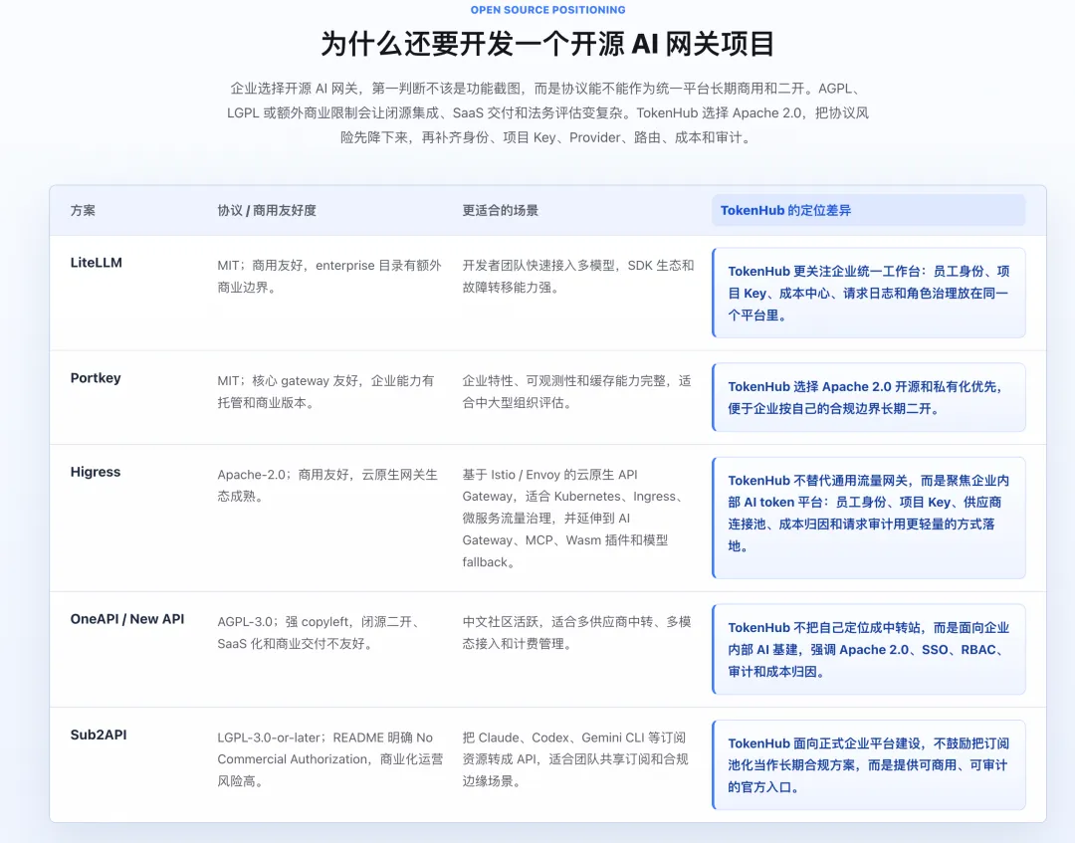Select the Higress row name

[96, 472]
